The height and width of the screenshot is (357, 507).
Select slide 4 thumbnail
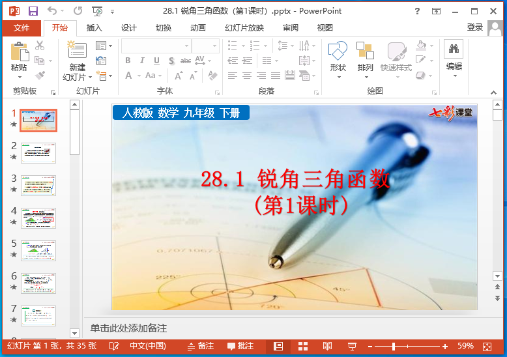(x=38, y=218)
